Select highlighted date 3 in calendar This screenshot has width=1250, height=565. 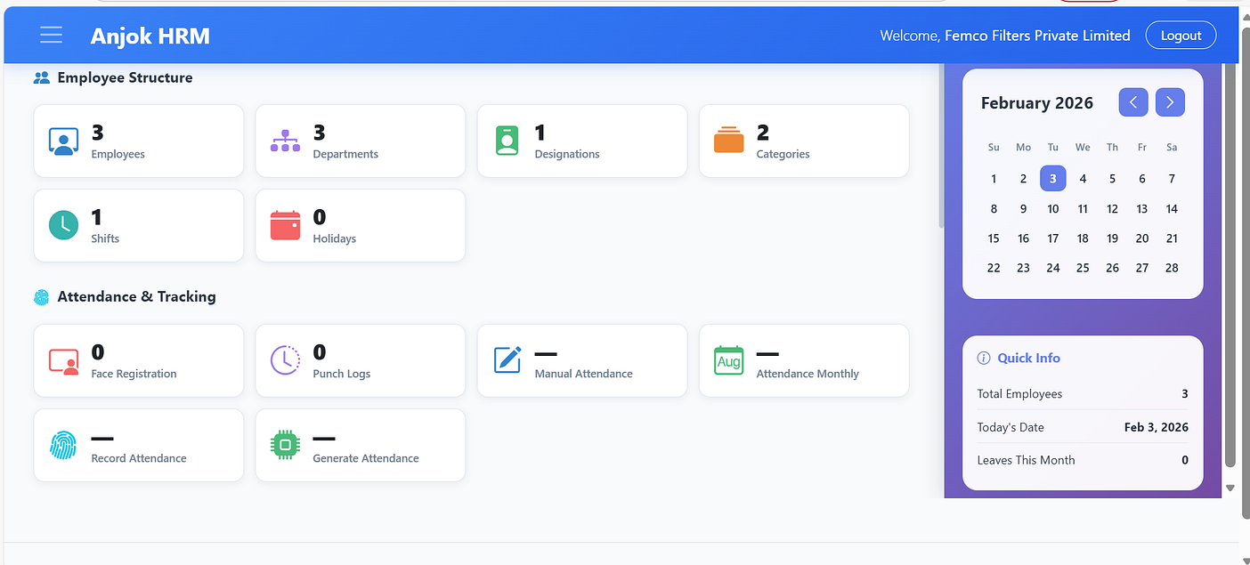pyautogui.click(x=1052, y=178)
